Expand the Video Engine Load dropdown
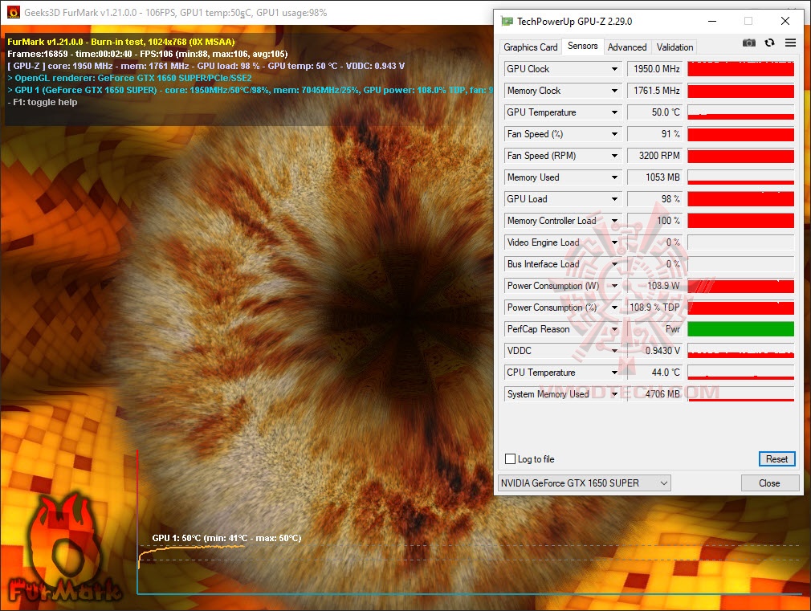 coord(614,242)
